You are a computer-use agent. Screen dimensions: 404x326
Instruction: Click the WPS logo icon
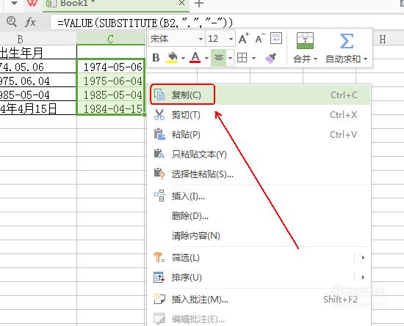32,4
